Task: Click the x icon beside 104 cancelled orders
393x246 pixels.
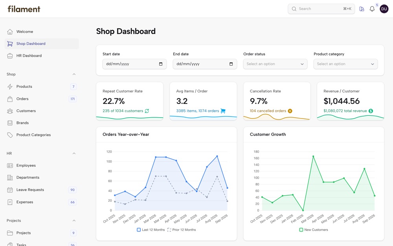Action: point(290,111)
